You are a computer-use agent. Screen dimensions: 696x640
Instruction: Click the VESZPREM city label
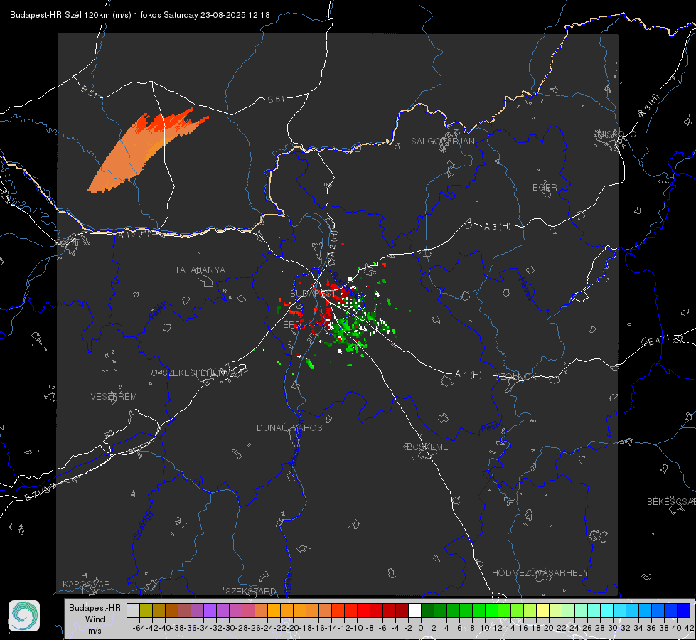coord(114,396)
